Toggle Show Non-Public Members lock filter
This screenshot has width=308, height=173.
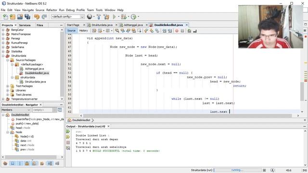27,163
